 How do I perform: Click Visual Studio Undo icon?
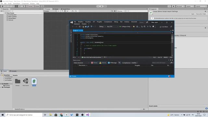point(91,27)
